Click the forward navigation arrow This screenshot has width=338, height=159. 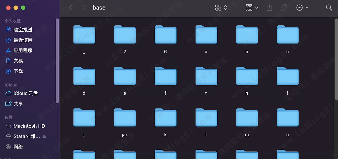[84, 8]
